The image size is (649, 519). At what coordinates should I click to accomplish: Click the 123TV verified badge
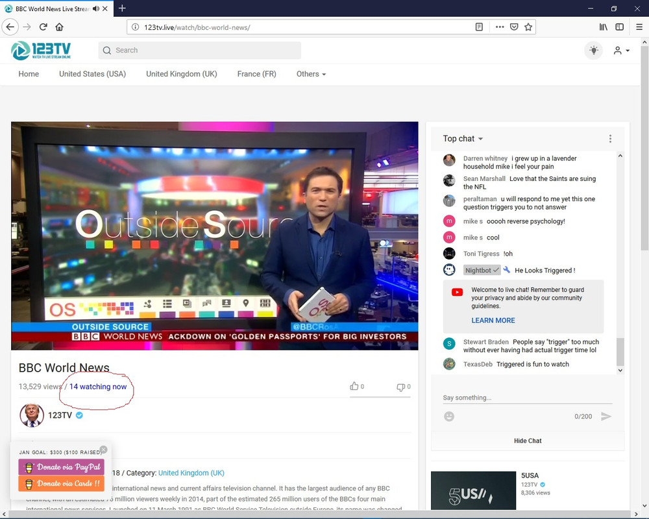tap(79, 415)
